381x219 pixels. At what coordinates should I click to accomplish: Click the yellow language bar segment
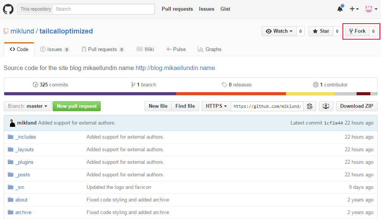tap(310, 94)
